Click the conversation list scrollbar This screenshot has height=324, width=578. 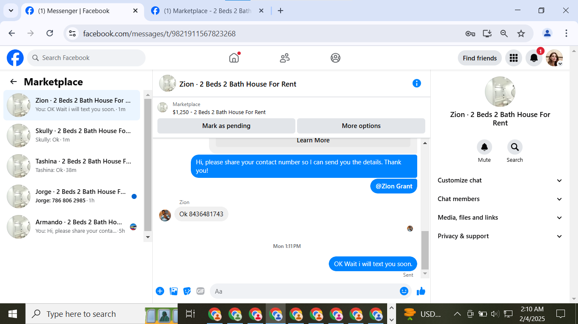tap(148, 165)
